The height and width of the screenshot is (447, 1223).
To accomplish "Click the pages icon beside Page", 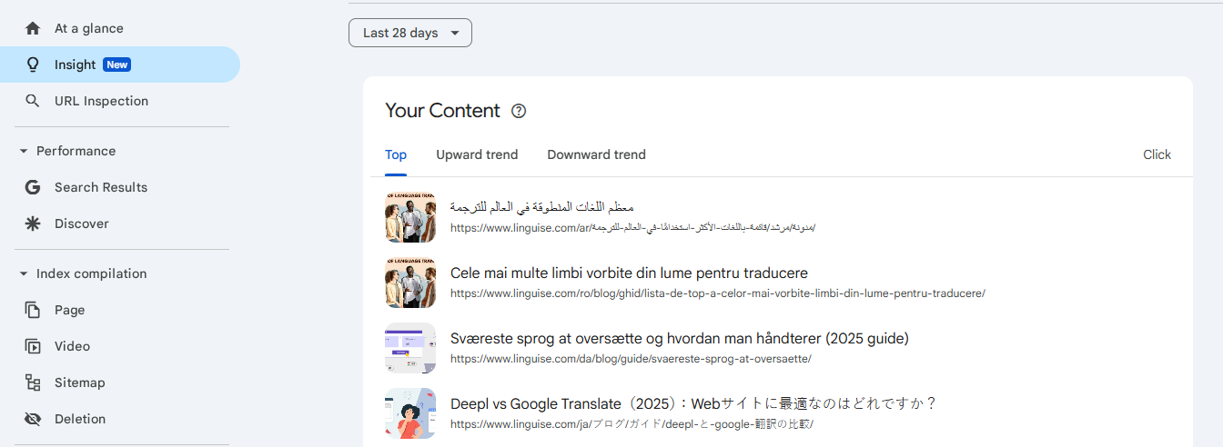I will click(x=33, y=310).
